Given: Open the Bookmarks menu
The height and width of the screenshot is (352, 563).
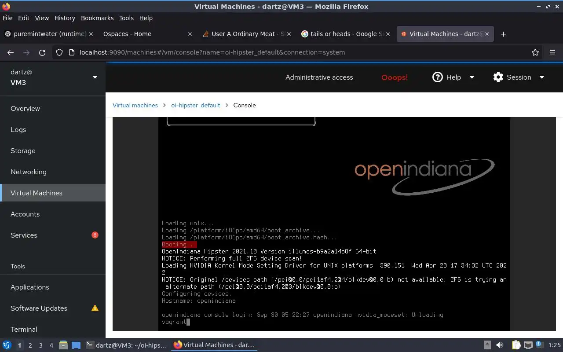Looking at the screenshot, I should (97, 18).
